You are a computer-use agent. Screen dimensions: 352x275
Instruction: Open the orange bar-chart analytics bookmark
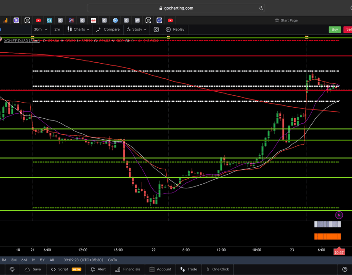tap(5, 21)
